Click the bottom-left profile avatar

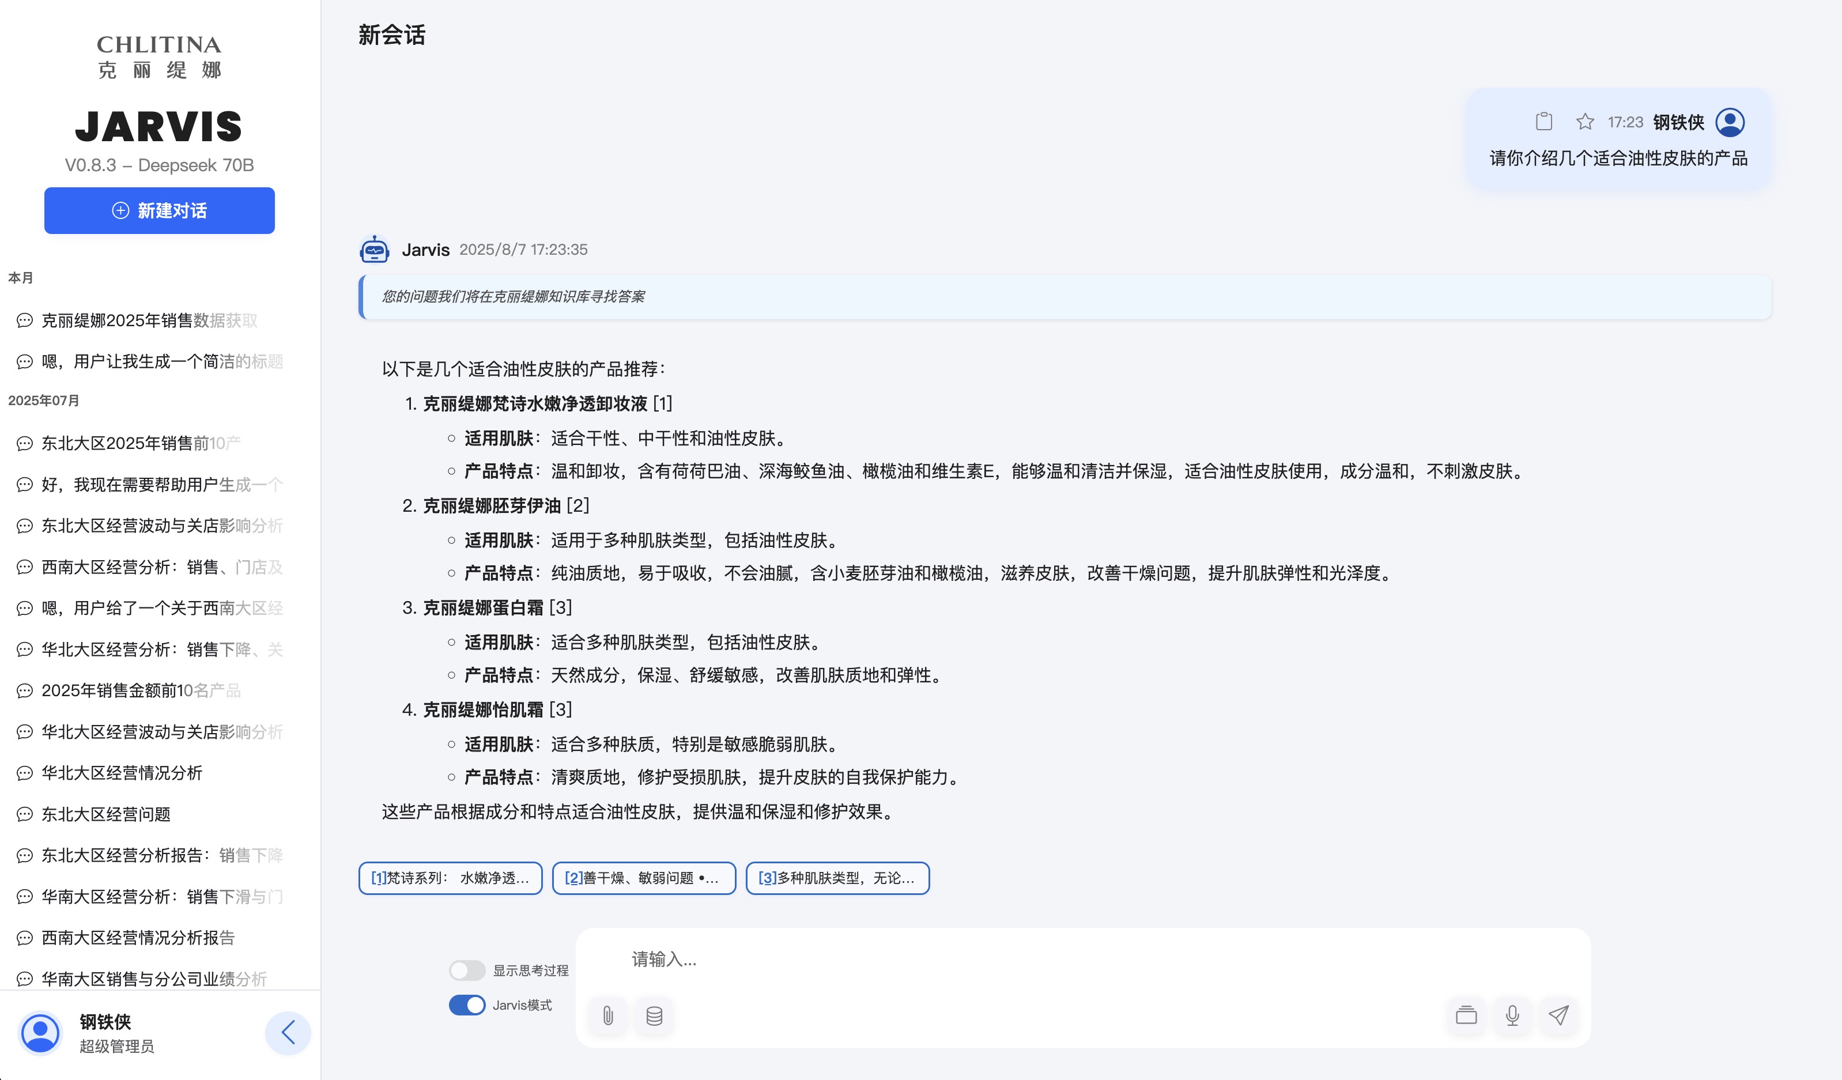point(40,1033)
